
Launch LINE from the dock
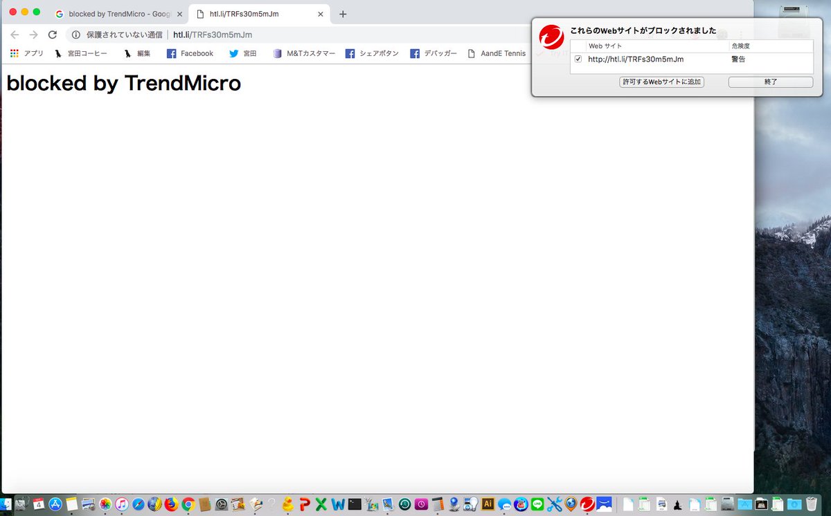[537, 504]
